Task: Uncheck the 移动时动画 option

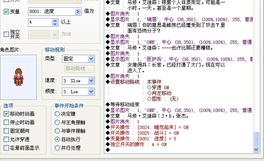Action: (6, 114)
